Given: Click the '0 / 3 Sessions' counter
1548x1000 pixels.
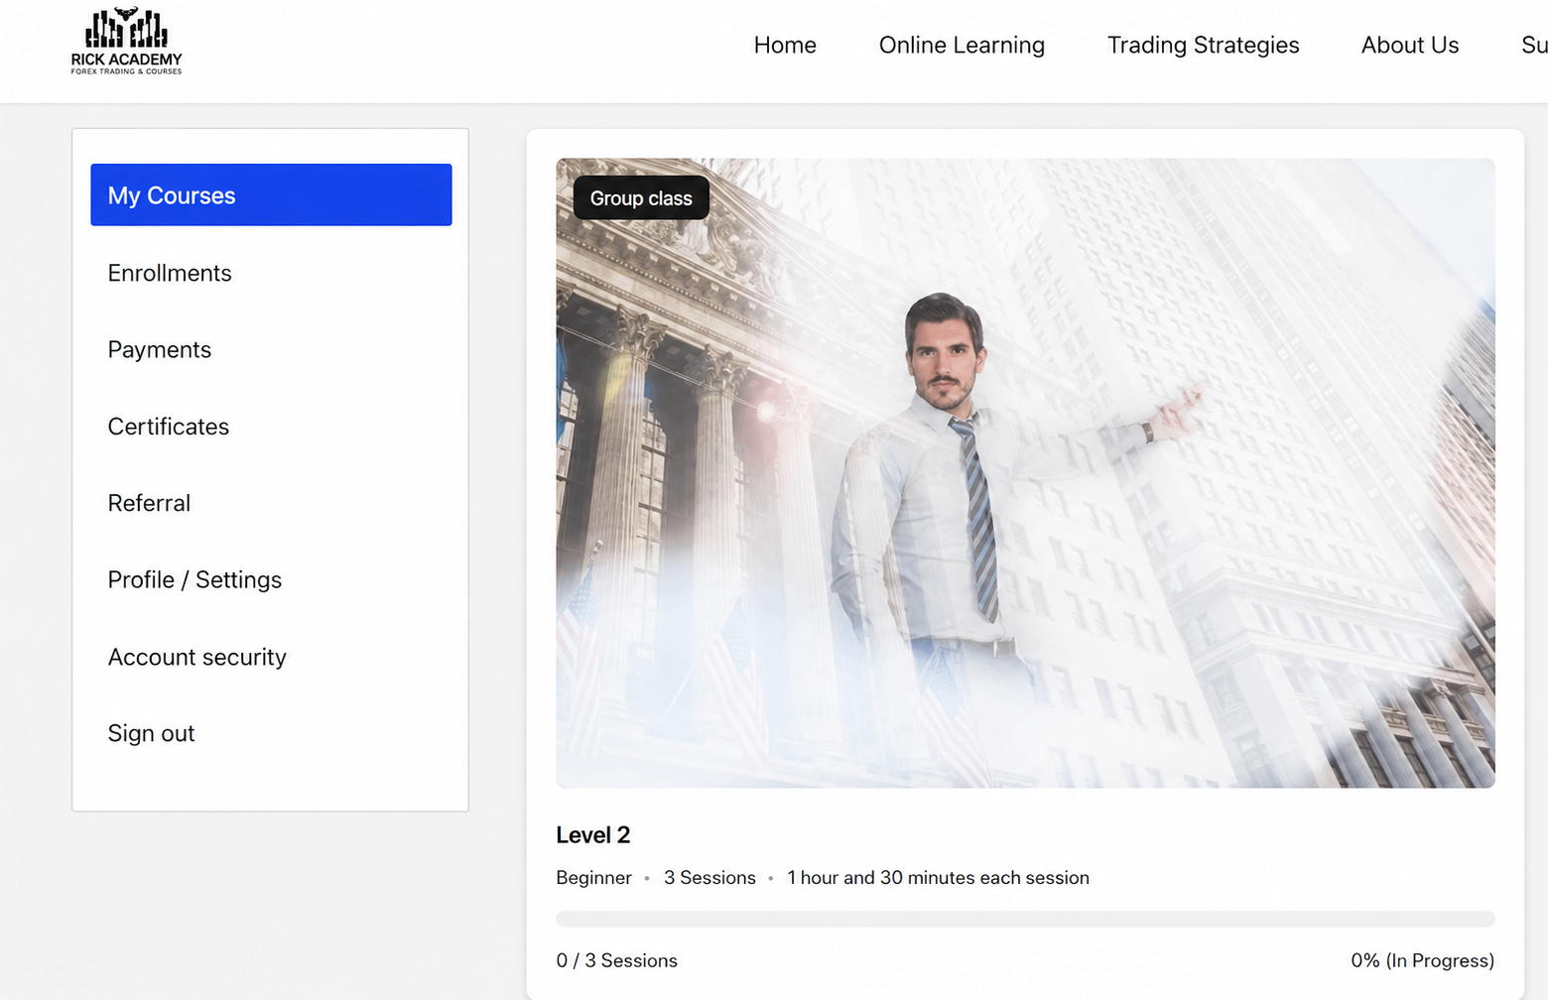Looking at the screenshot, I should tap(617, 960).
